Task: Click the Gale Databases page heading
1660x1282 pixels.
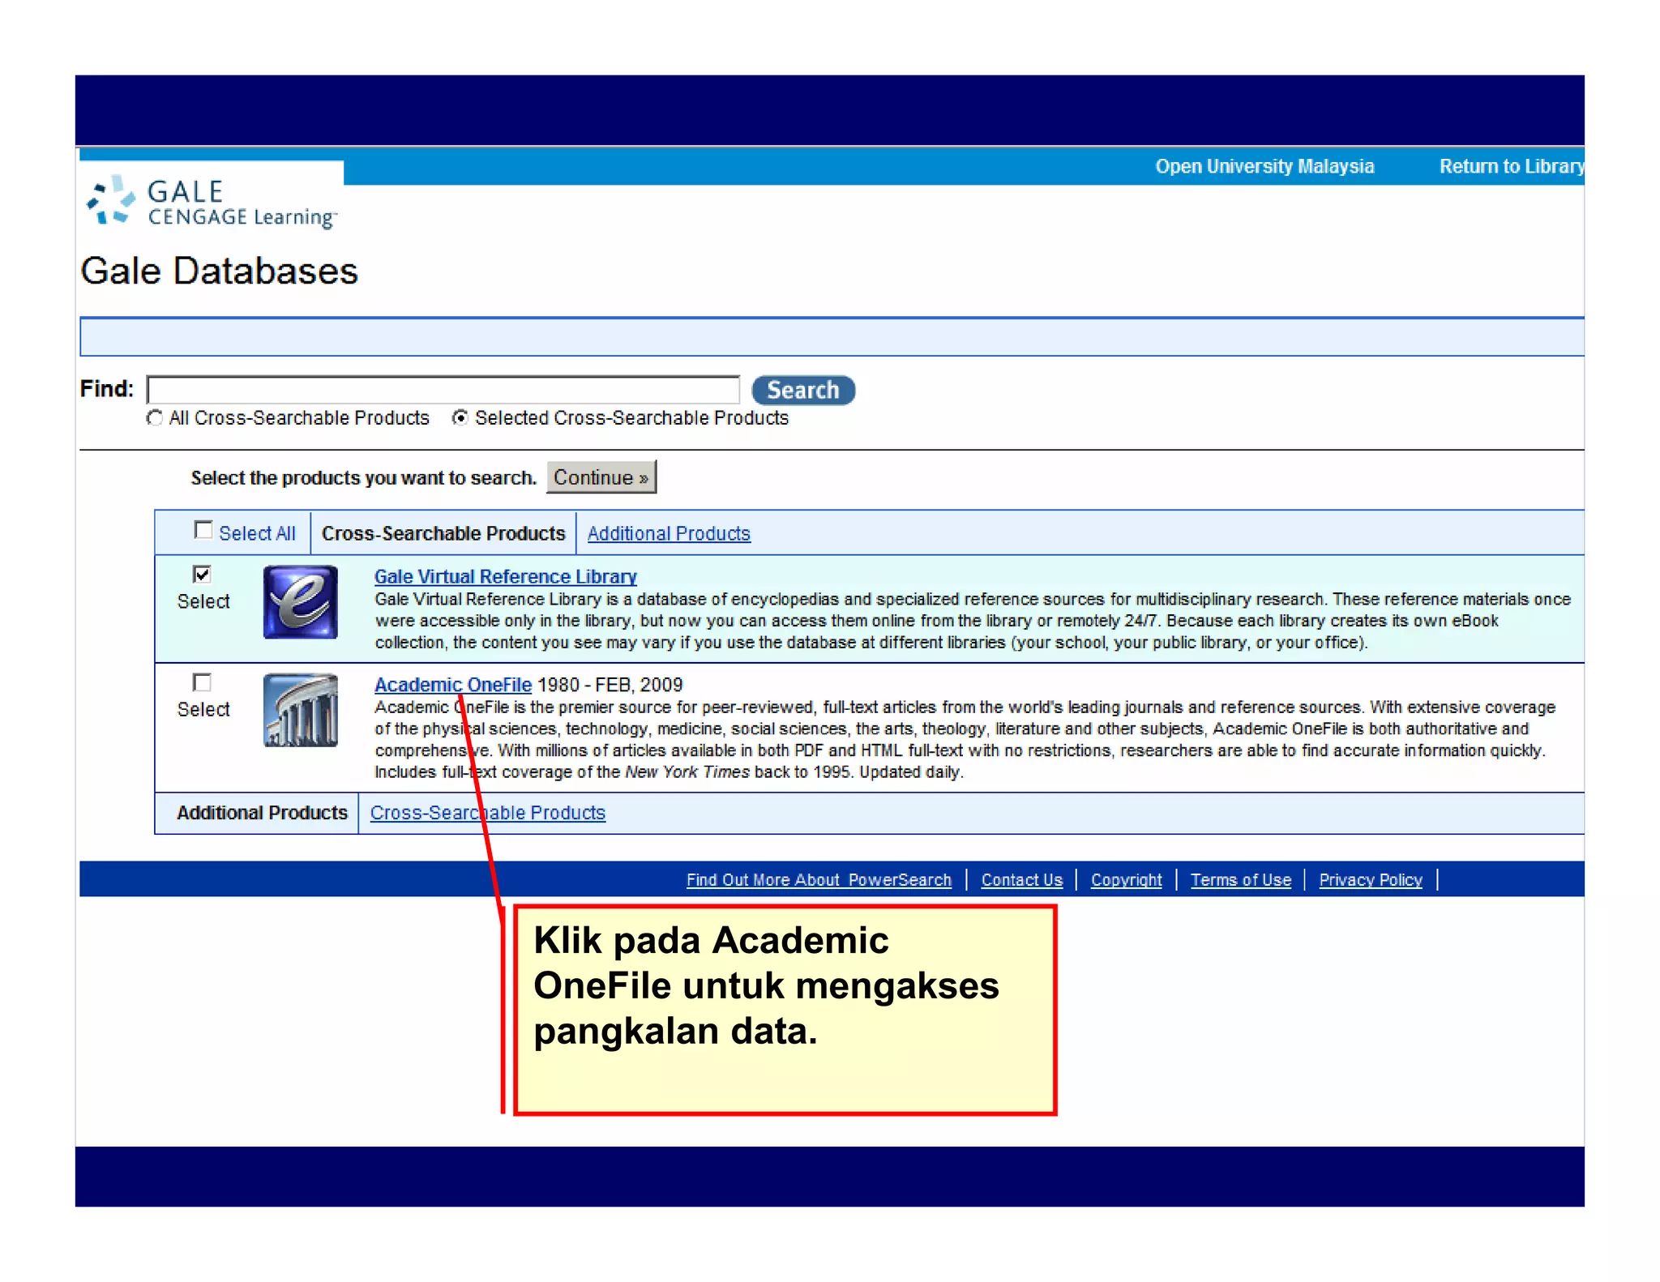Action: [x=219, y=271]
